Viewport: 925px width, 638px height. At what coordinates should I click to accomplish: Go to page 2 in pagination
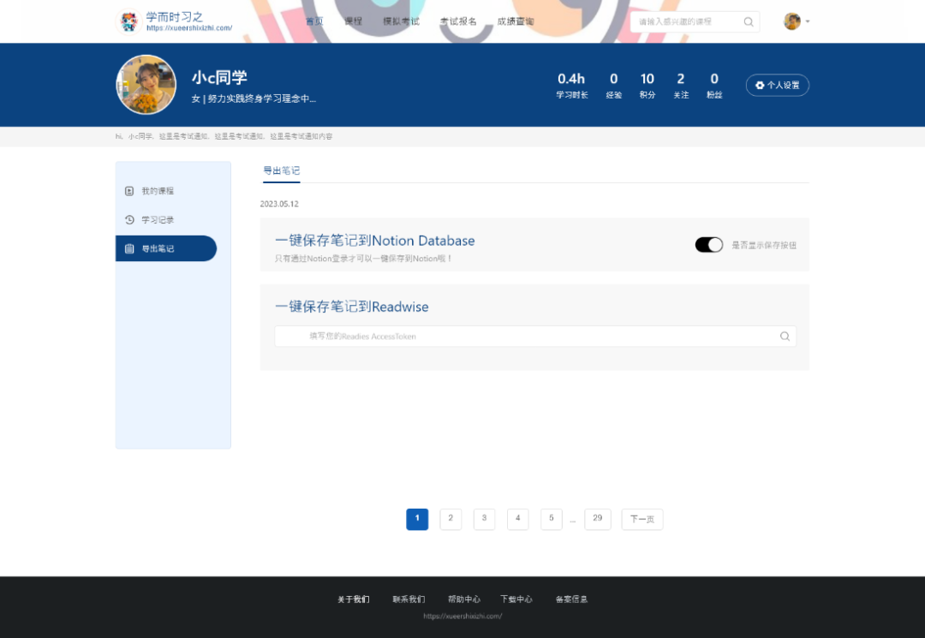coord(451,519)
